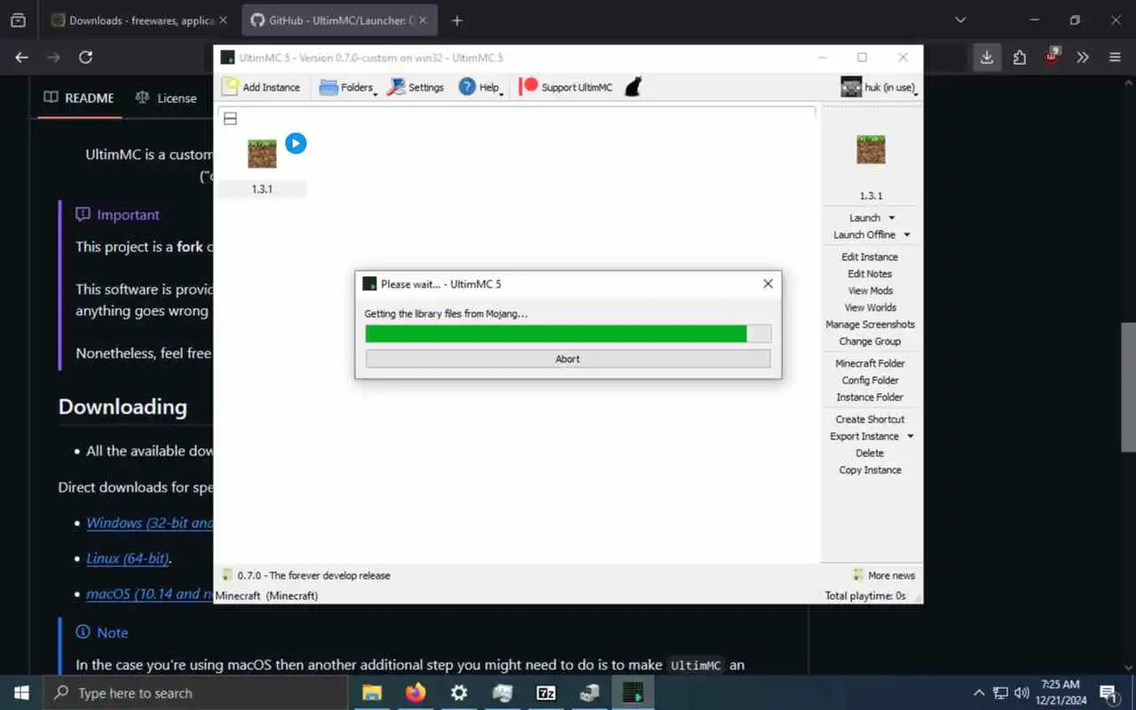1136x710 pixels.
Task: Click More news button
Action: click(x=883, y=575)
